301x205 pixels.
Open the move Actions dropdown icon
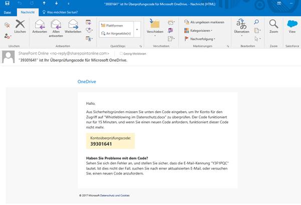[x=171, y=39]
